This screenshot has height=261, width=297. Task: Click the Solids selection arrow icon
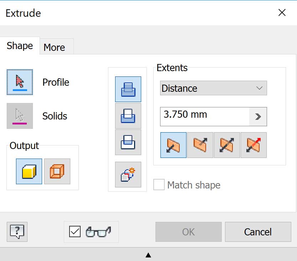[x=20, y=116]
